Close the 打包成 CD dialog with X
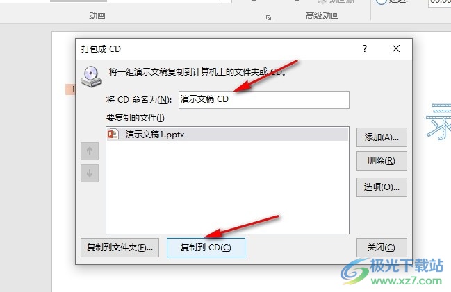 coord(396,49)
